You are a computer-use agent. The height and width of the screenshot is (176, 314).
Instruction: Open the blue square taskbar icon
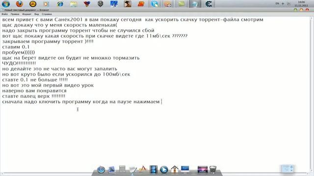(x=114, y=4)
